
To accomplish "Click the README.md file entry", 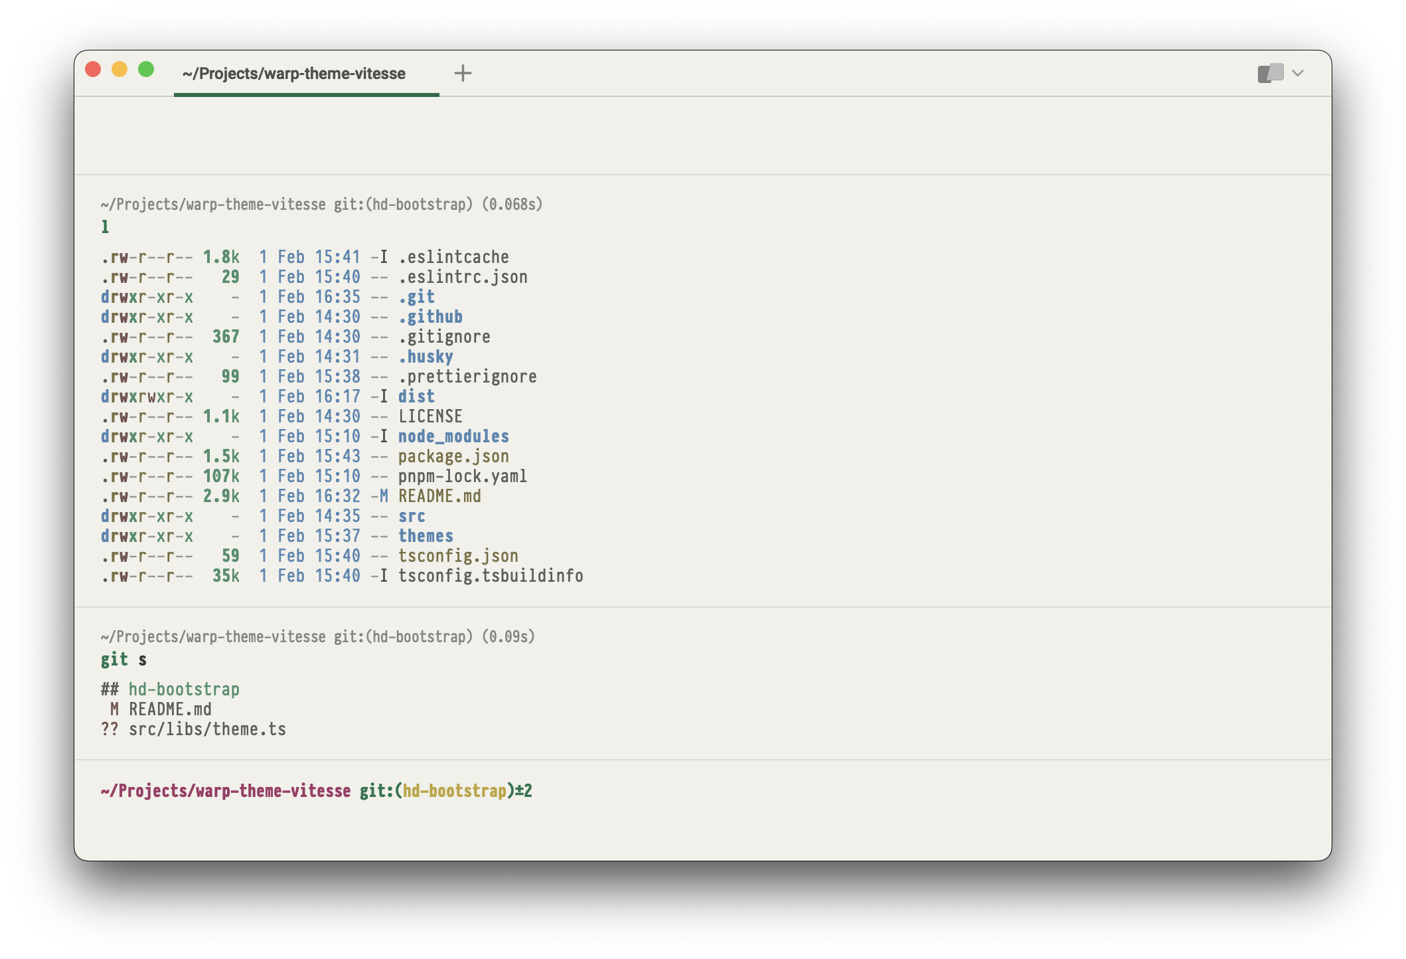I will [439, 495].
